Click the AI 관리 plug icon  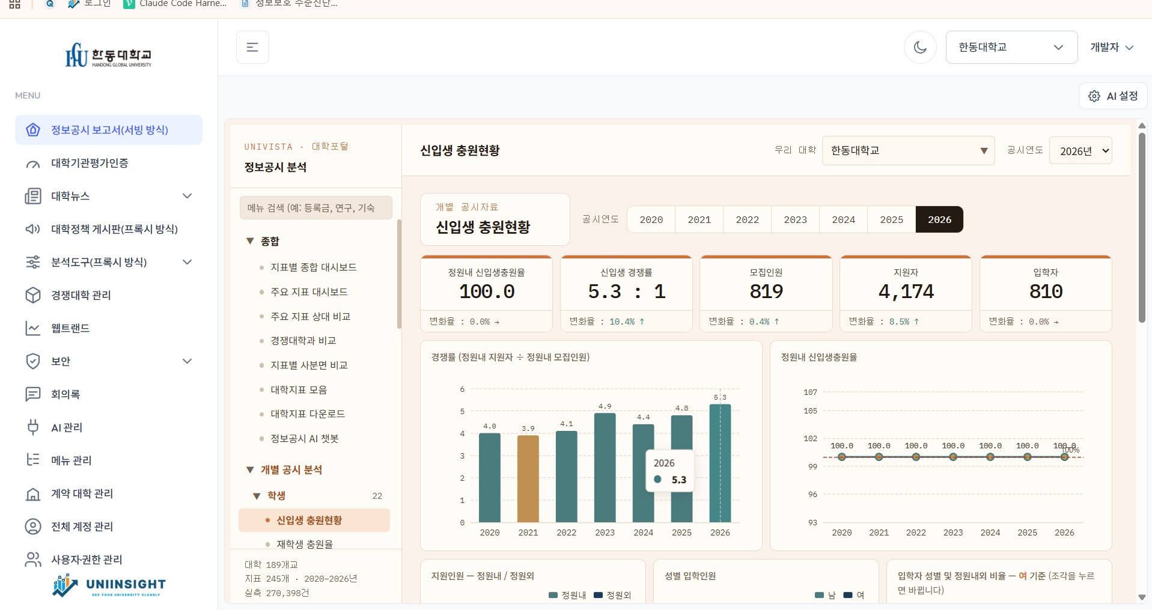pyautogui.click(x=33, y=427)
